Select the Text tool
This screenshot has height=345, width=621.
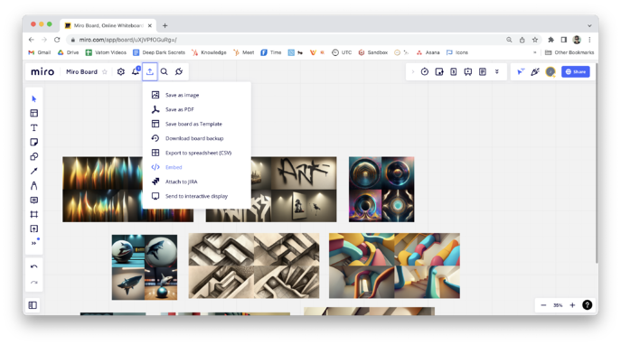coord(34,127)
